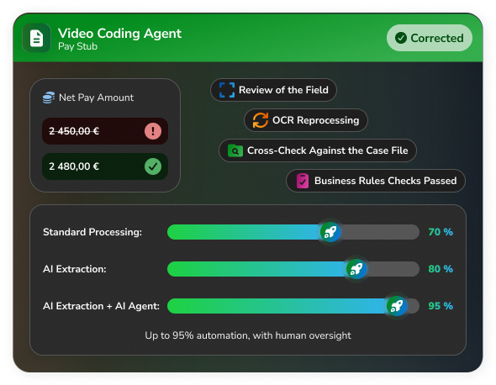Click the Video Coding Agent title
Screen dimensions: 496x385
(119, 34)
